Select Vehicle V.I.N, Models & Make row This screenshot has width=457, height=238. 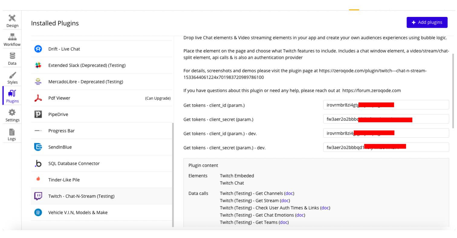point(102,212)
